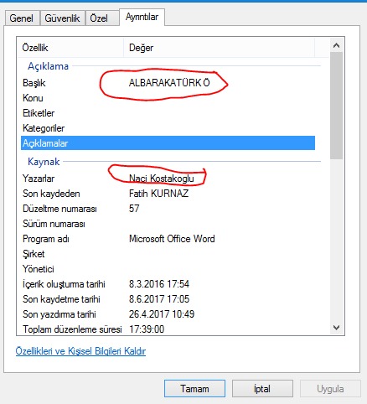Click the Fatih KURNAZ value

tap(158, 194)
